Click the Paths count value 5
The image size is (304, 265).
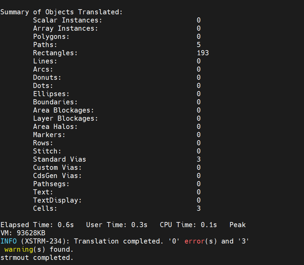click(x=199, y=45)
